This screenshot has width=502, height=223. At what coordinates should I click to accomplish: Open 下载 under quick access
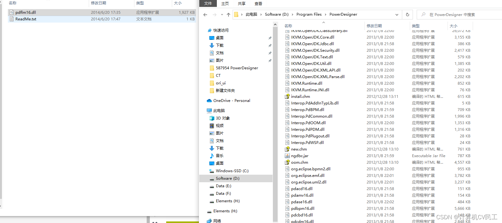tap(220, 45)
